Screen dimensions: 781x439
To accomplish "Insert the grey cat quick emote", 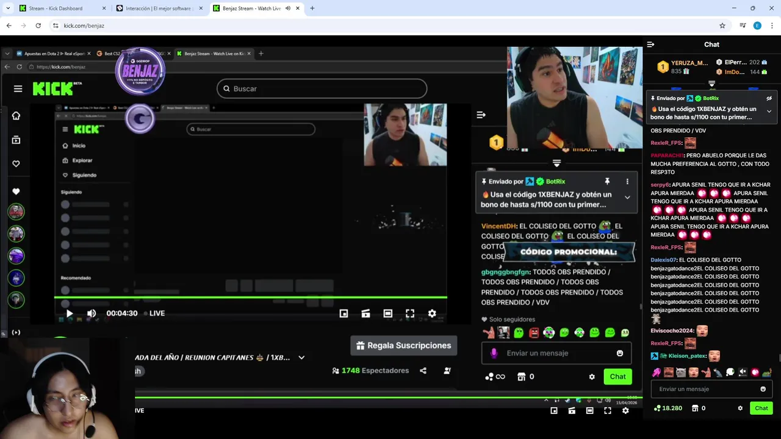I will point(681,372).
